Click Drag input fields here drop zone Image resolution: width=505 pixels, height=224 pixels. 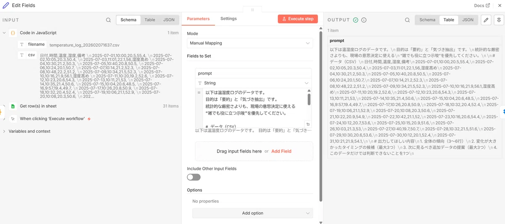[254, 151]
